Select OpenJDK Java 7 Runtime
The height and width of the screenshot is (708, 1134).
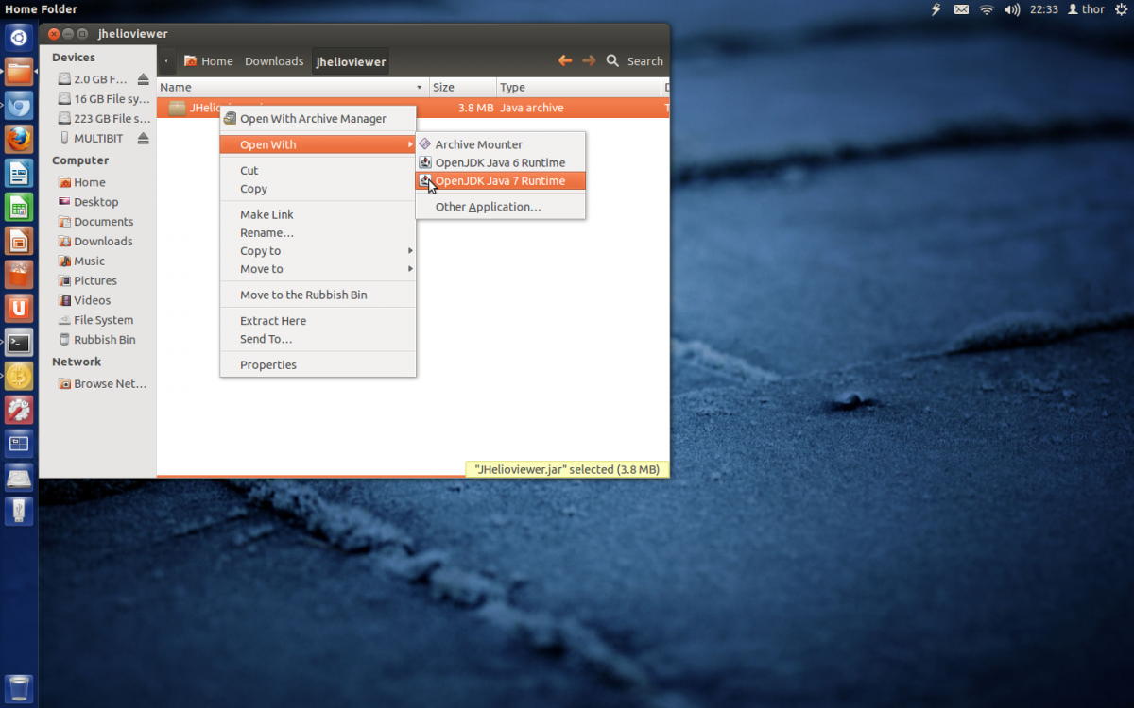tap(501, 180)
